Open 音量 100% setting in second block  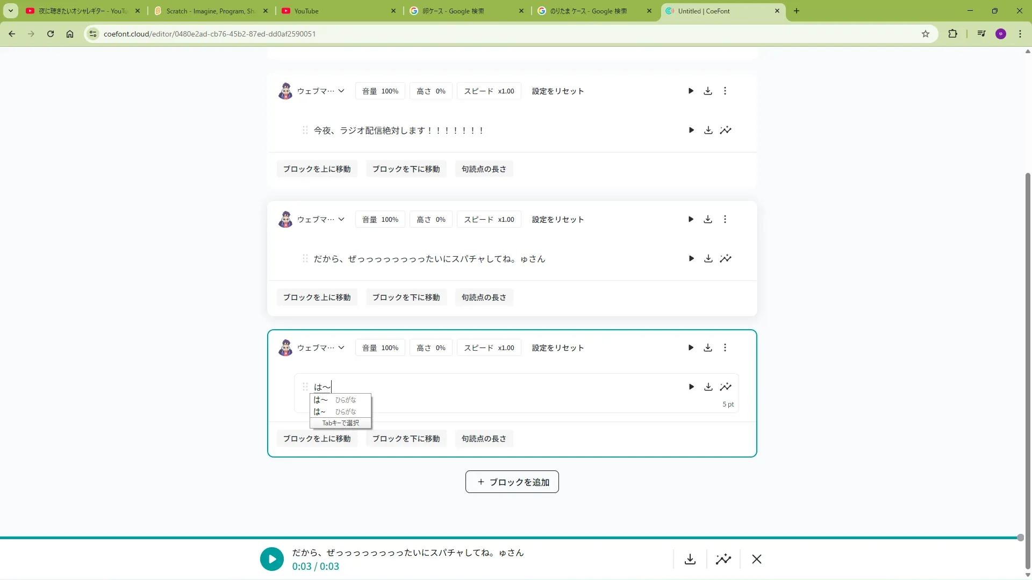coord(380,219)
